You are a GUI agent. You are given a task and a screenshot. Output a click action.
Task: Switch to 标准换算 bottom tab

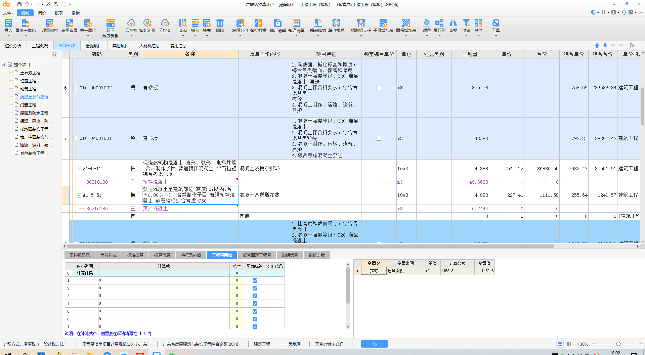135,255
